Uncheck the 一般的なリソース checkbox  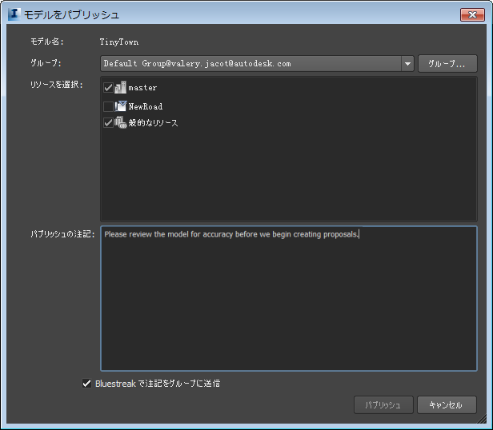[x=108, y=122]
